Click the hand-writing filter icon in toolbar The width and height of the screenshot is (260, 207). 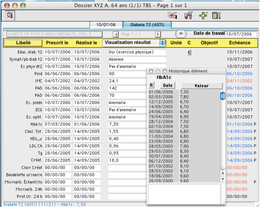(172, 16)
